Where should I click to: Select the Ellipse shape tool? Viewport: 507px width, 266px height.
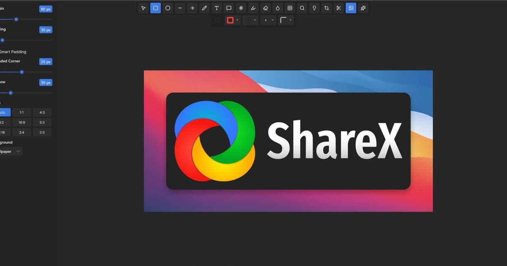[168, 8]
